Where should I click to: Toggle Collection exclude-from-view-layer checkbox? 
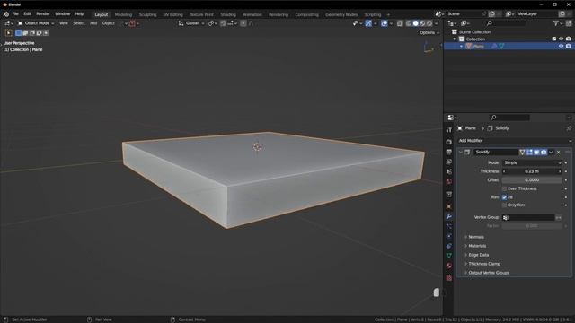(554, 39)
